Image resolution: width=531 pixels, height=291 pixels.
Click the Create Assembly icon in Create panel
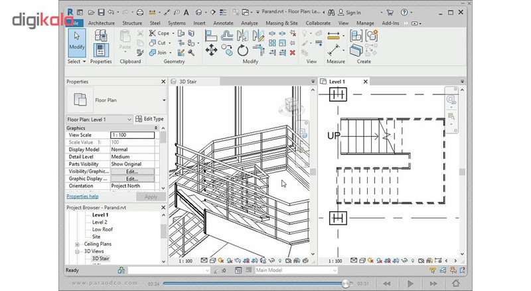click(x=356, y=35)
